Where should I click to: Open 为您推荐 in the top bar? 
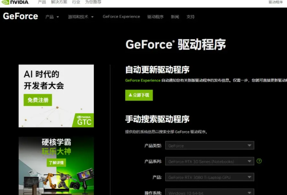(93, 2)
